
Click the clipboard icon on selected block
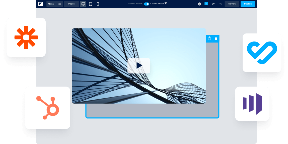point(209,38)
